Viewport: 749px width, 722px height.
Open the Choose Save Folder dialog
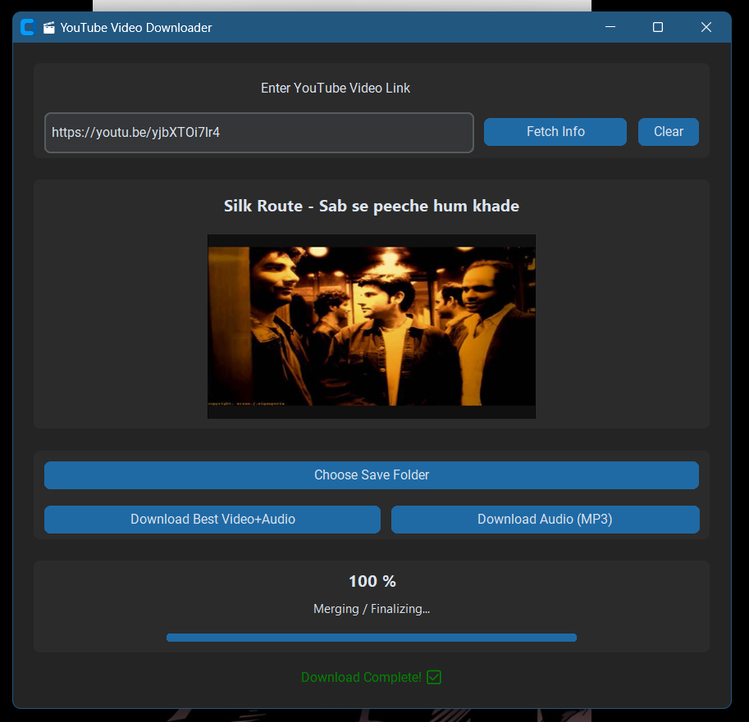click(371, 475)
